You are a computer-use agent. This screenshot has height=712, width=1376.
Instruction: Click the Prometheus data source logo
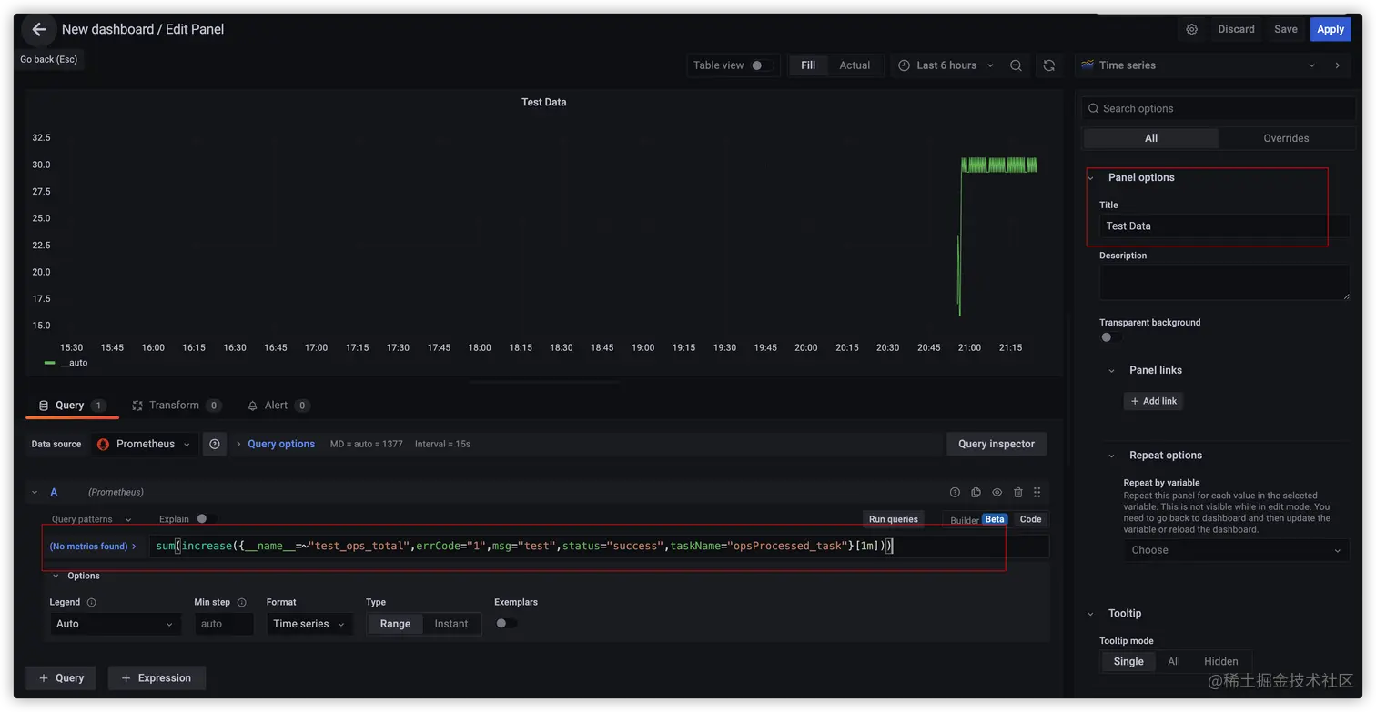pos(104,444)
